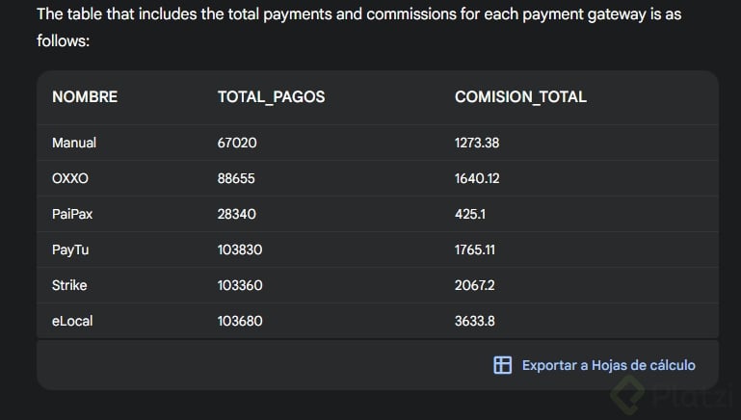
Task: Select the TOTAL_PAGOS column header
Action: [271, 96]
